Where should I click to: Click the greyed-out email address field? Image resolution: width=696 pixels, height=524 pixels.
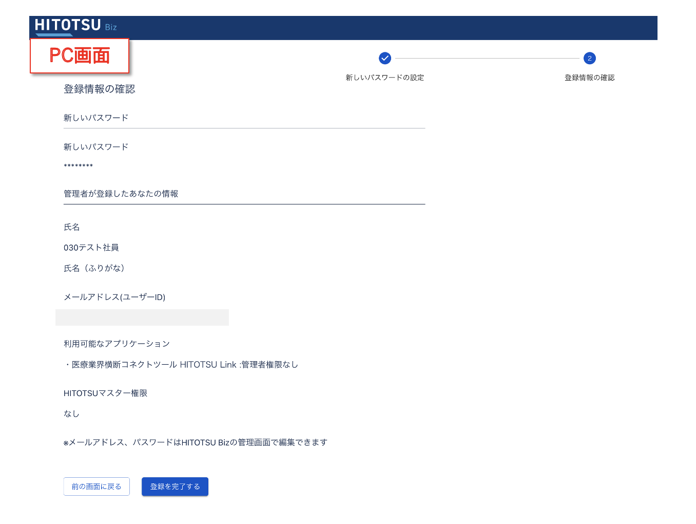click(142, 317)
